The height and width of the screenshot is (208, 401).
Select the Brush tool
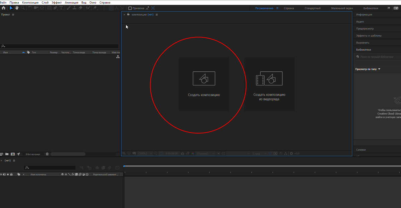click(69, 8)
